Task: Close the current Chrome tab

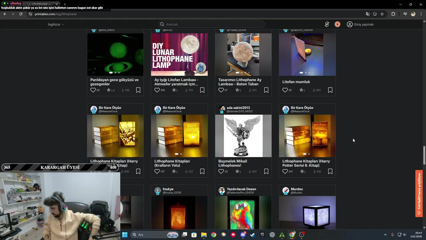Action: pyautogui.click(x=57, y=4)
